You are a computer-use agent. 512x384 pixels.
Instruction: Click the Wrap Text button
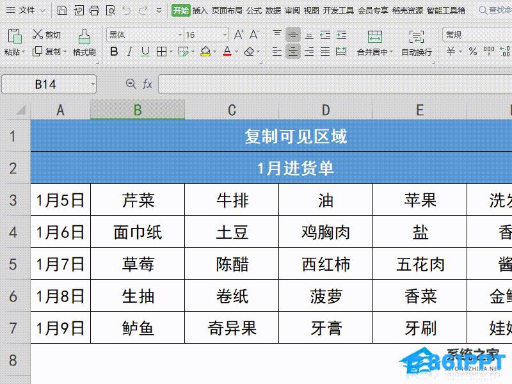pos(417,42)
